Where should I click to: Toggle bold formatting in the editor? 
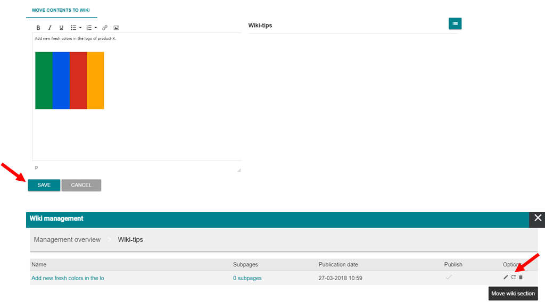pyautogui.click(x=38, y=28)
